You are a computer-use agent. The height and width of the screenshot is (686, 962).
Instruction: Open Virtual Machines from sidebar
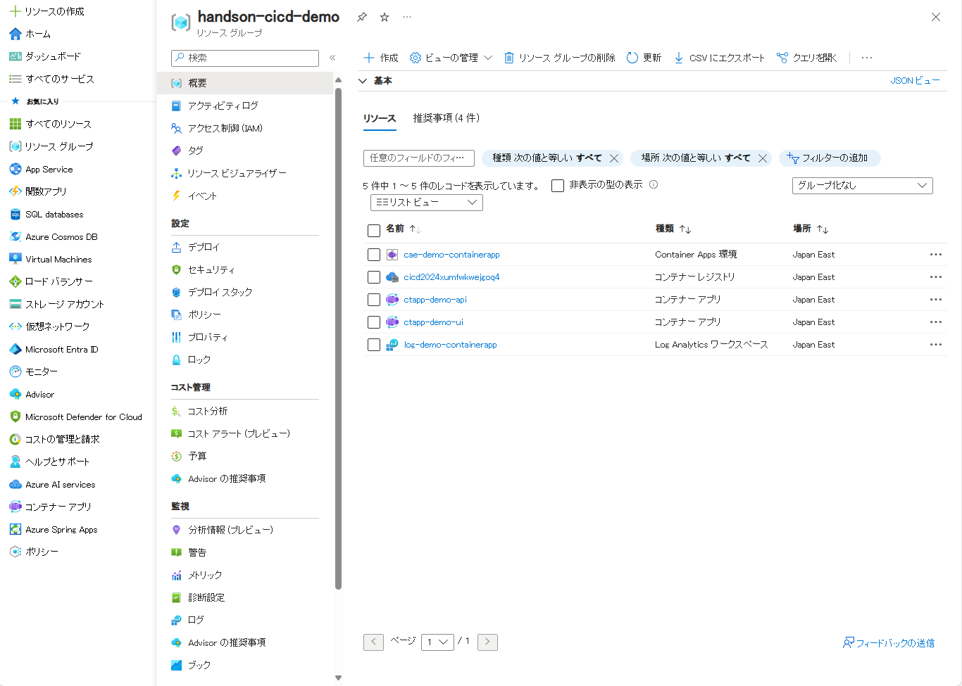click(x=58, y=259)
